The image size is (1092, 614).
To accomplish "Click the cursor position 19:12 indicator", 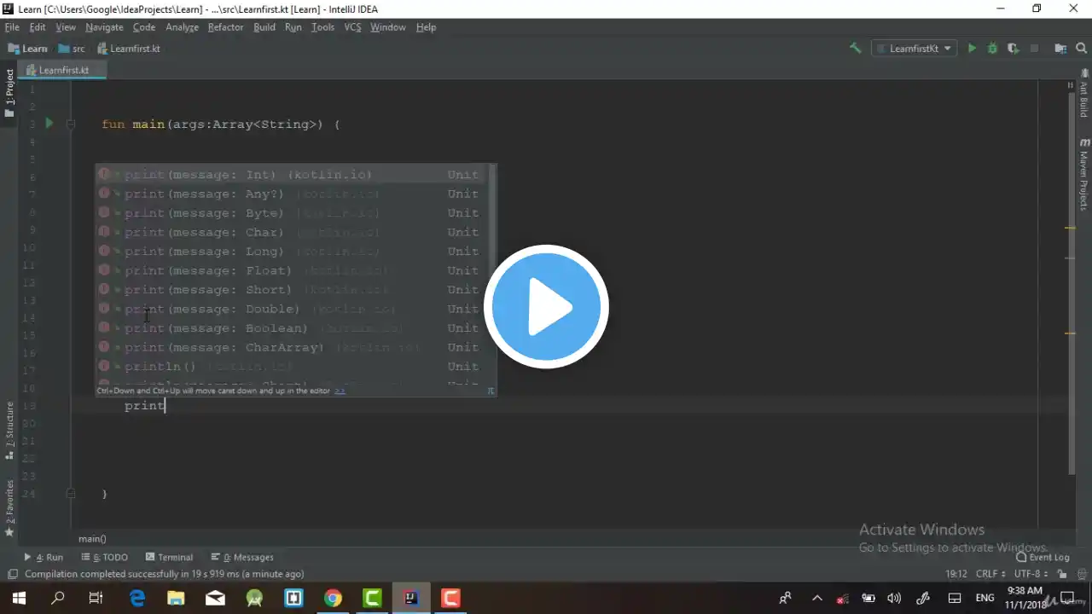I will click(x=956, y=574).
